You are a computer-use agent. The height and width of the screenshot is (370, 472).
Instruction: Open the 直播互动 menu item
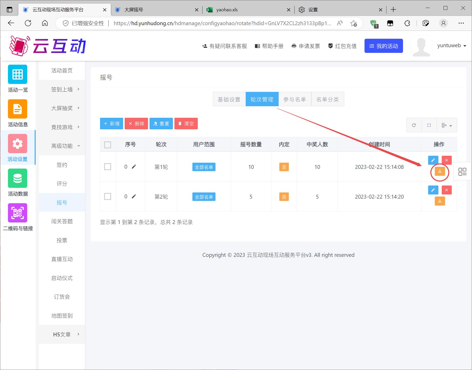tap(62, 259)
